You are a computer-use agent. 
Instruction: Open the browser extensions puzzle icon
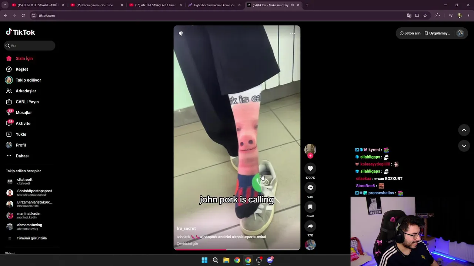[438, 16]
